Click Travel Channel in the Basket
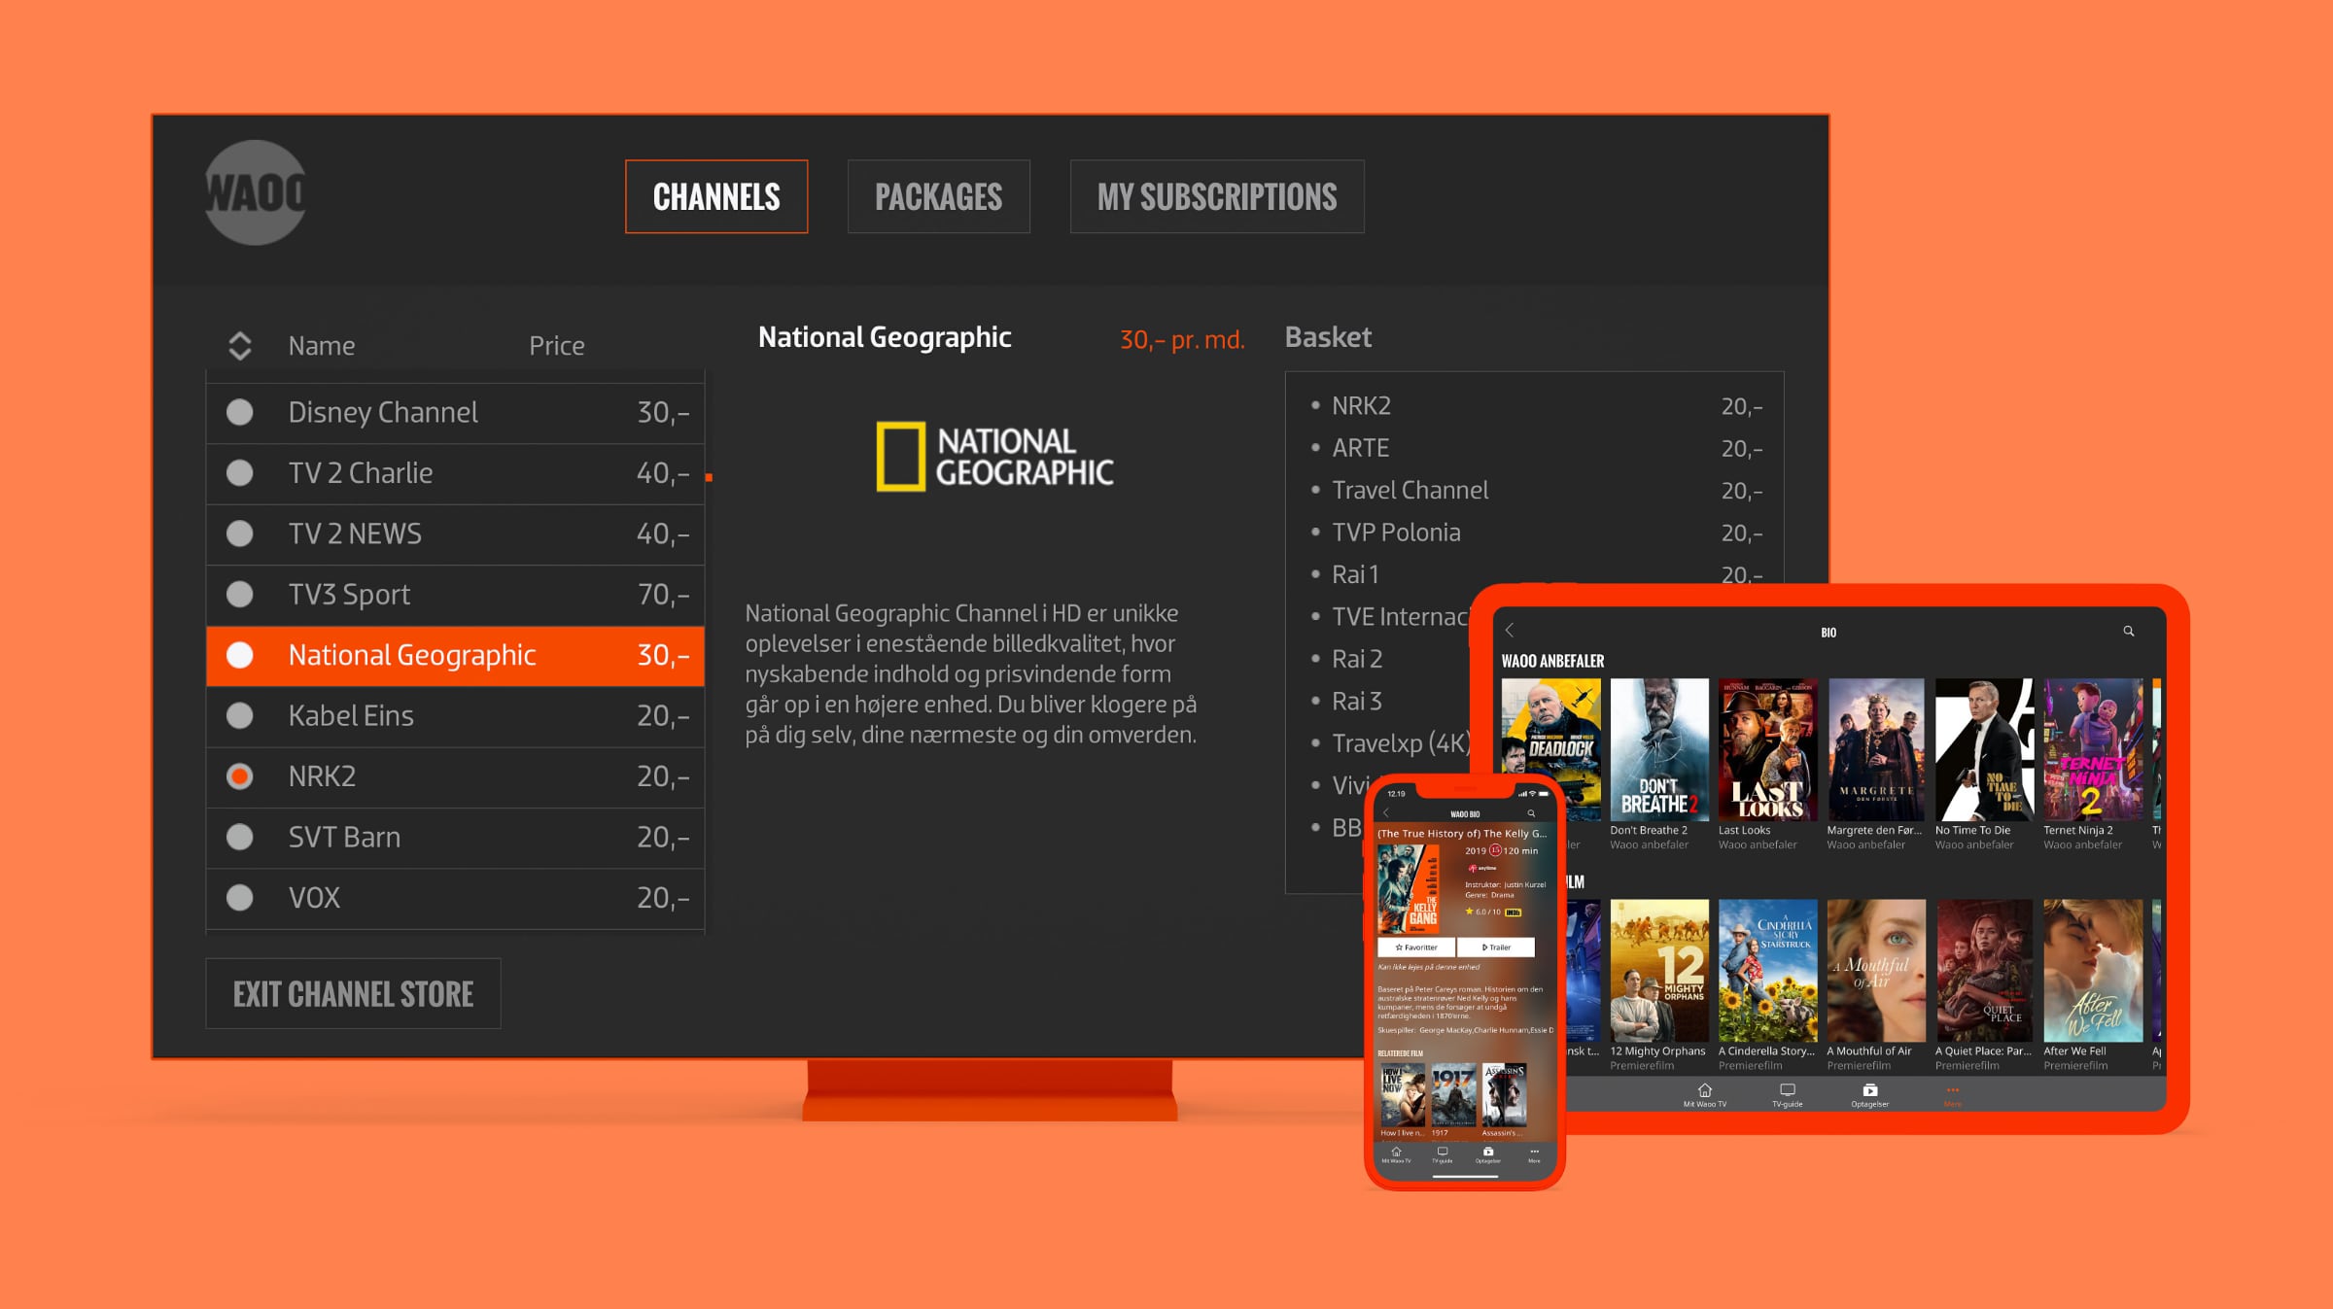Viewport: 2333px width, 1309px height. pos(1410,490)
